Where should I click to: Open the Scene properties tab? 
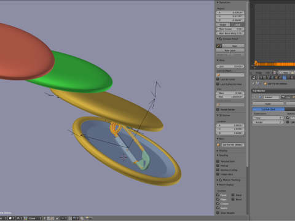pyautogui.click(x=269, y=77)
